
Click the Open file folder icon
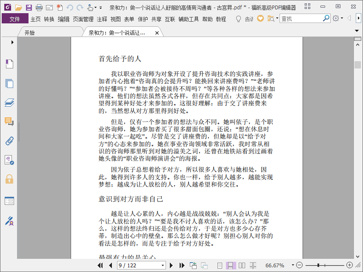[18, 8]
